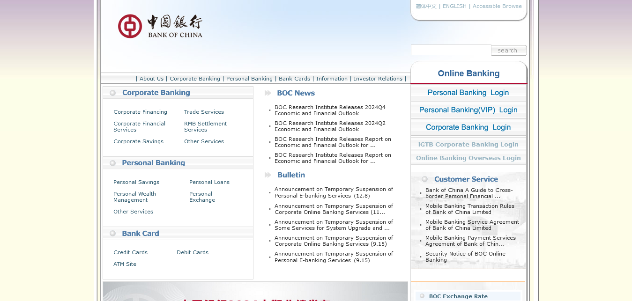
Task: Open Personal E-banking suspension announcement (12.8)
Action: pos(334,192)
